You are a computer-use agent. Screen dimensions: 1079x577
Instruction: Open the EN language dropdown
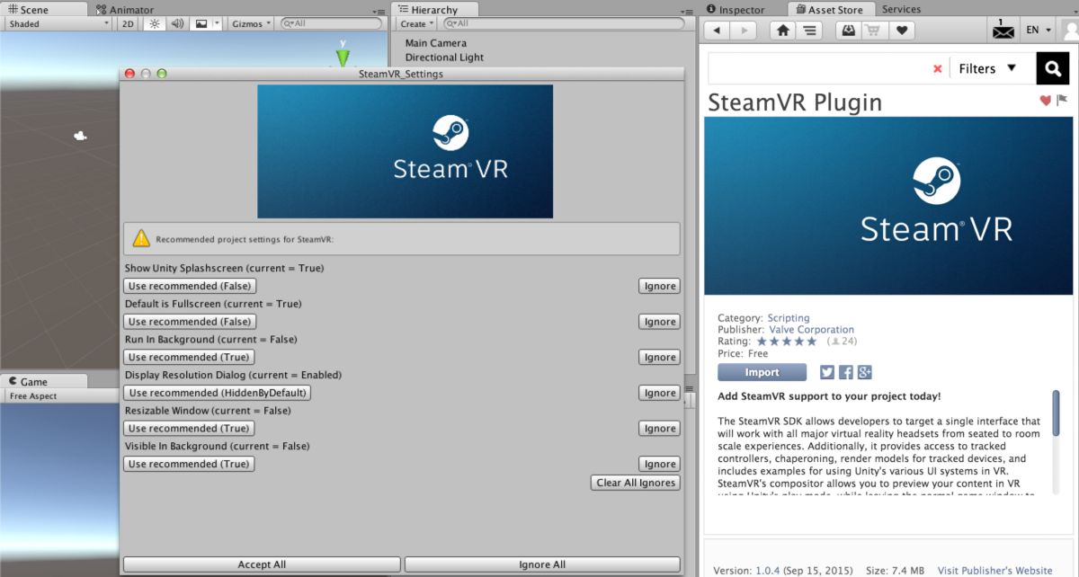1039,30
